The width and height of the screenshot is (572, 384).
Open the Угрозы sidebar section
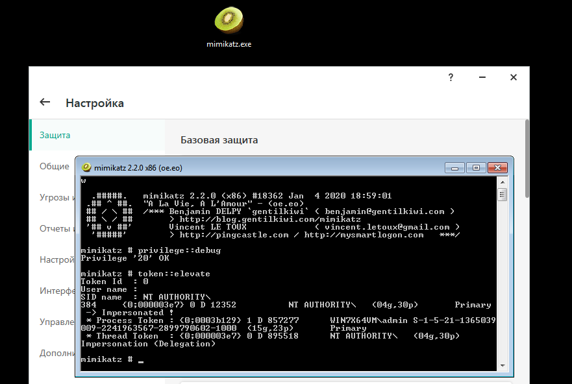click(x=57, y=197)
